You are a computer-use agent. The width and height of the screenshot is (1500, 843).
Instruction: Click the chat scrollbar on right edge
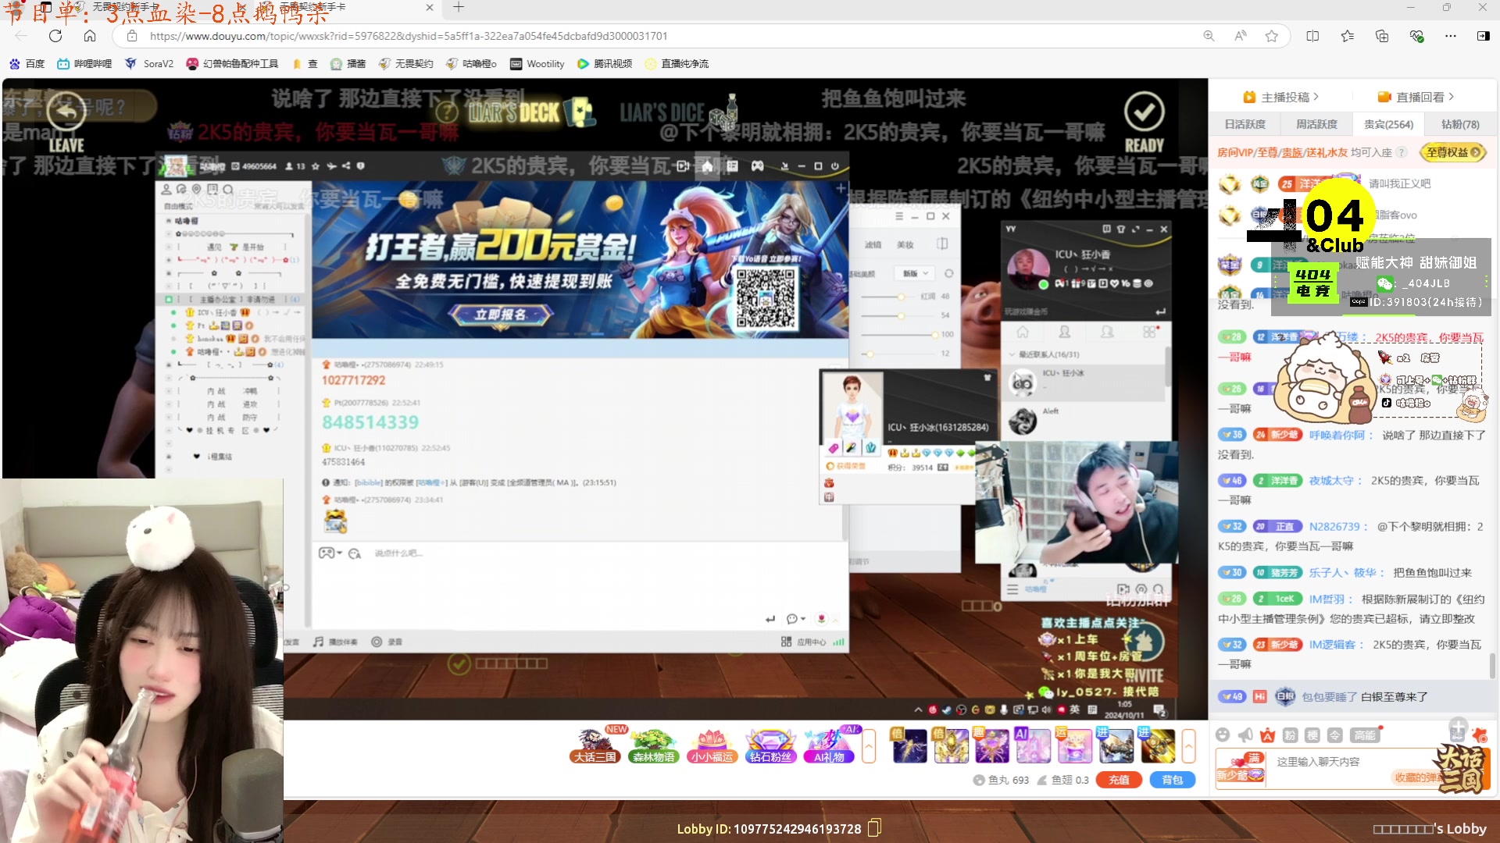click(x=1493, y=666)
